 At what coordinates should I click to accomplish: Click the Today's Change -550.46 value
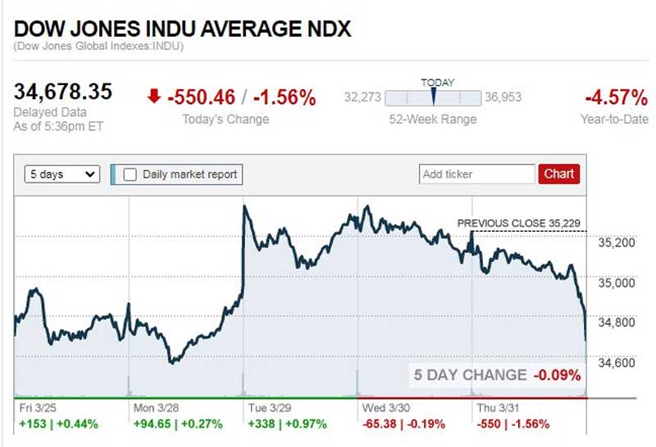tap(203, 98)
